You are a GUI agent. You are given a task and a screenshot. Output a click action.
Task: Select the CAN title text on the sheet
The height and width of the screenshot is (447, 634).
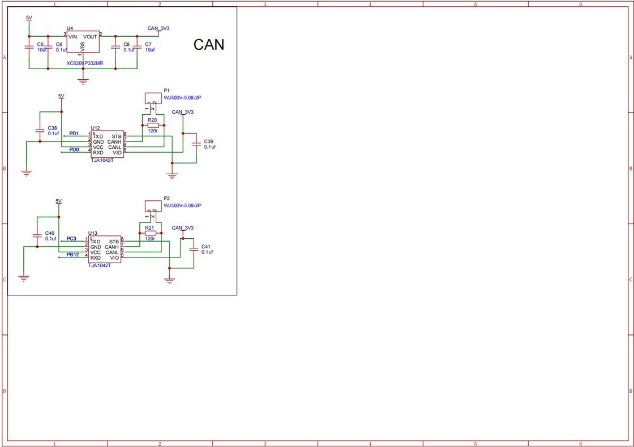(209, 45)
